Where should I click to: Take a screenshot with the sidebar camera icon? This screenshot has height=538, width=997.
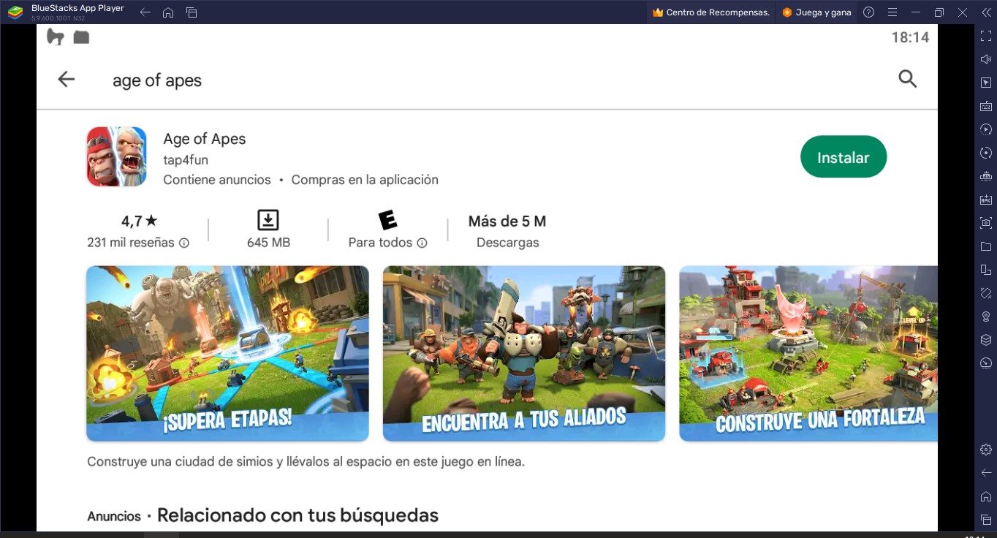click(986, 223)
